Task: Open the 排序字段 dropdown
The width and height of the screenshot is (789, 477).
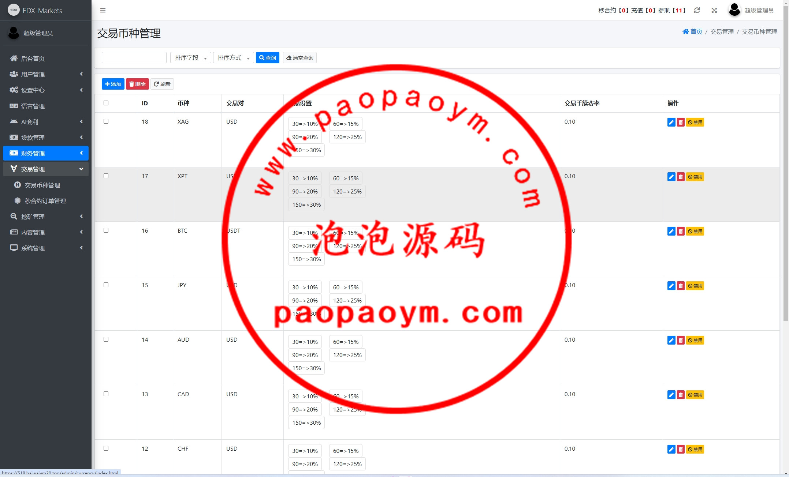Action: tap(190, 57)
